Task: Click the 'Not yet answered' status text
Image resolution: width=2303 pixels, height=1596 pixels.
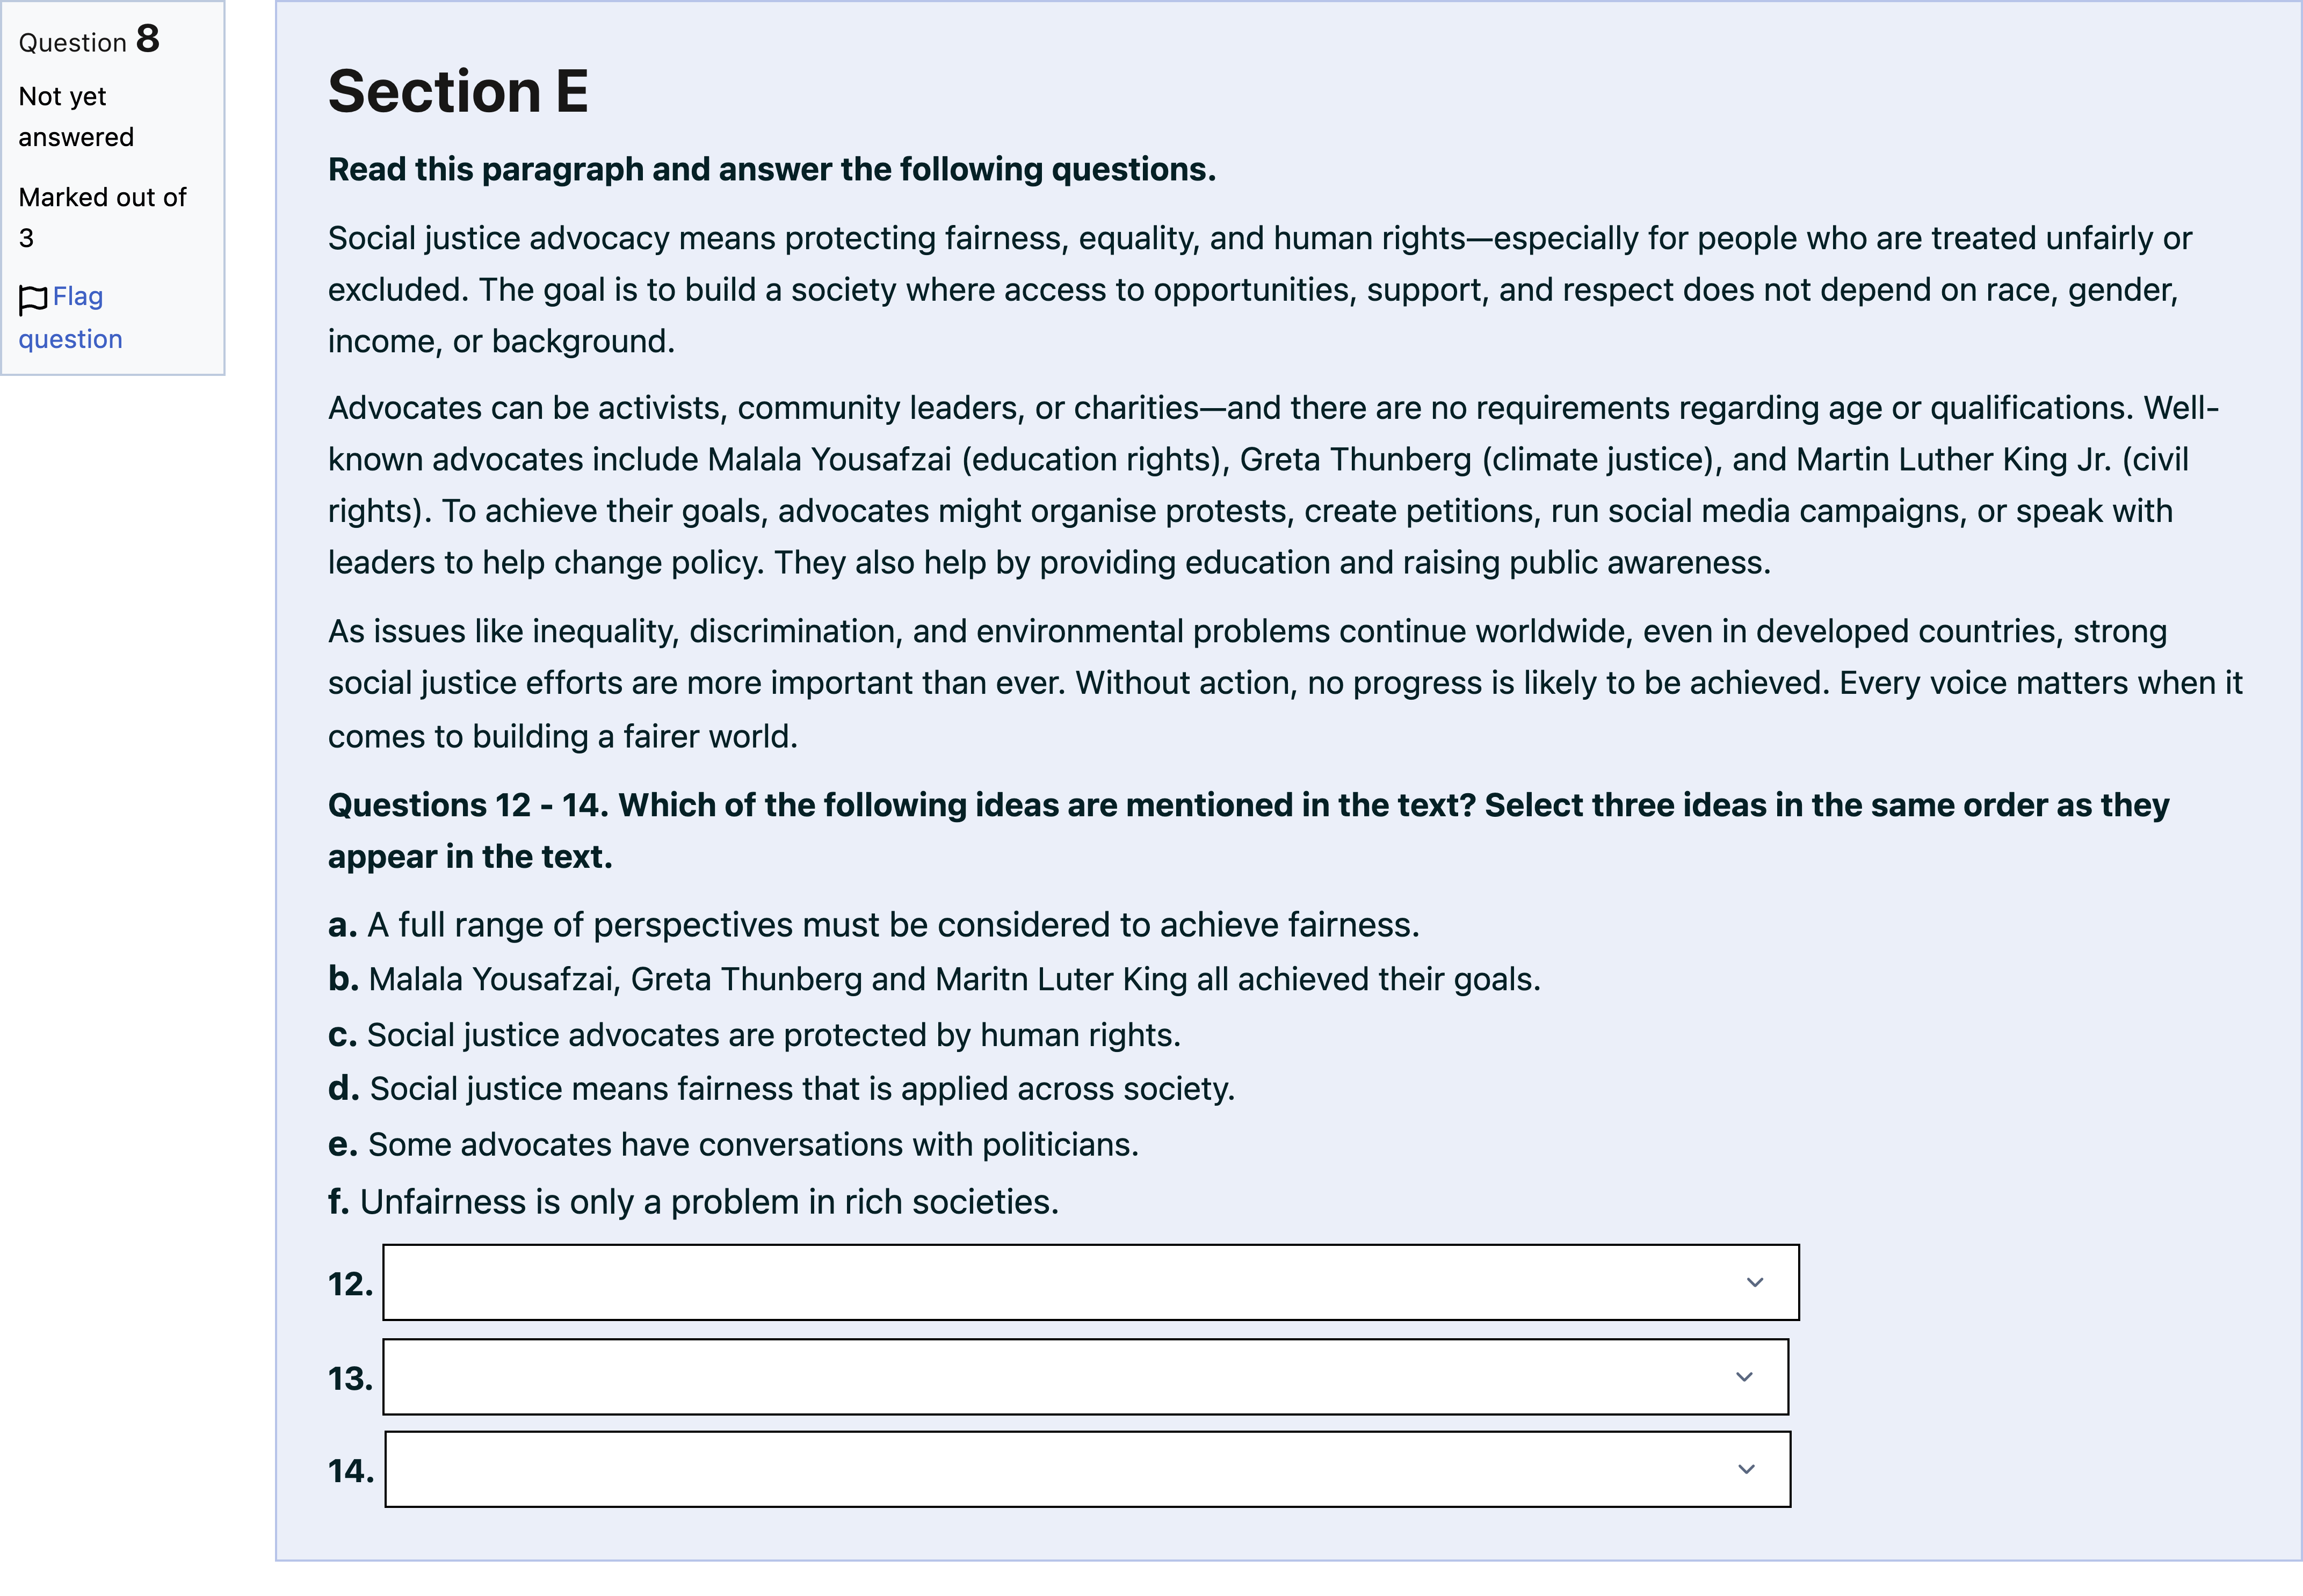Action: [x=76, y=117]
